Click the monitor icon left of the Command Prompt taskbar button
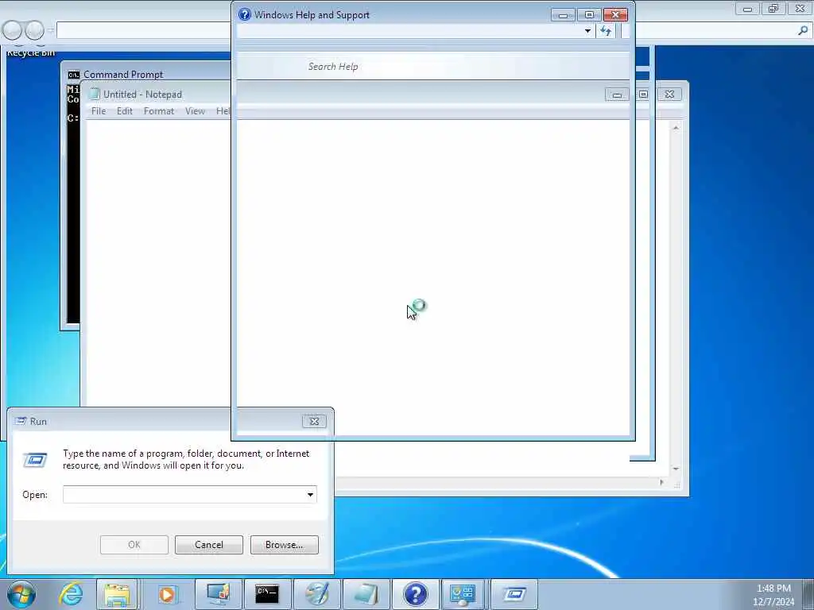Viewport: 814px width, 610px height. [x=218, y=594]
